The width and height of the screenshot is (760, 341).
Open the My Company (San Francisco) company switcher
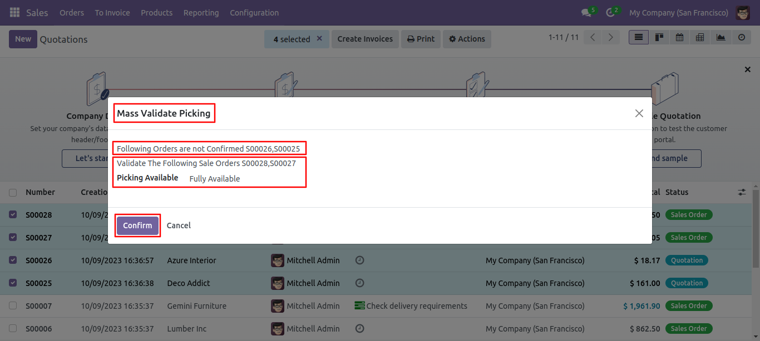click(x=678, y=12)
